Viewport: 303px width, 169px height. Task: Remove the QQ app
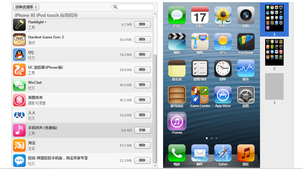[142, 55]
